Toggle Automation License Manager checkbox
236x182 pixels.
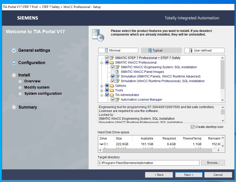[x=113, y=100]
